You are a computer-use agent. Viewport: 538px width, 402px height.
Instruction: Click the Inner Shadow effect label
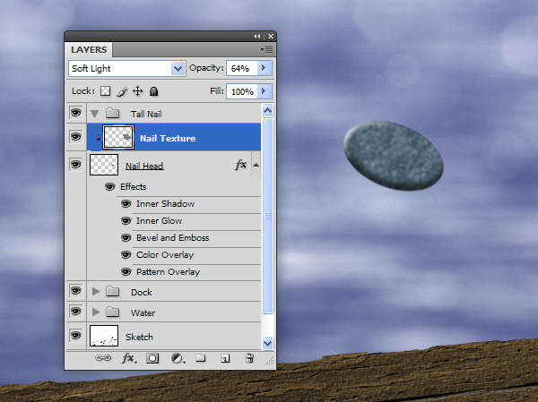(165, 204)
